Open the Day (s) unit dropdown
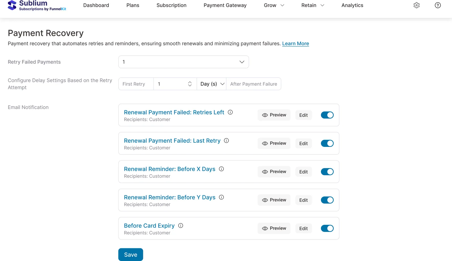 tap(212, 84)
